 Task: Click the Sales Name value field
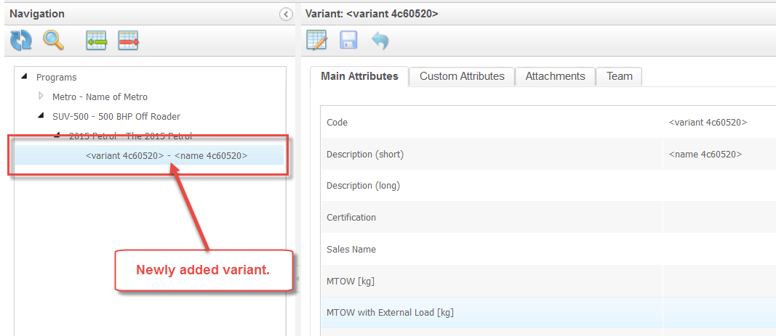719,249
